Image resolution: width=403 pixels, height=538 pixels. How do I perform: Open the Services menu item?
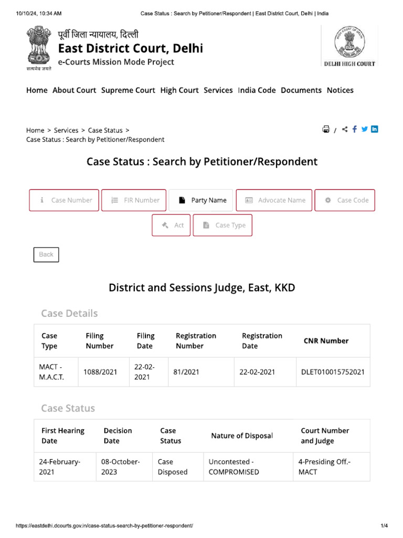click(x=218, y=90)
